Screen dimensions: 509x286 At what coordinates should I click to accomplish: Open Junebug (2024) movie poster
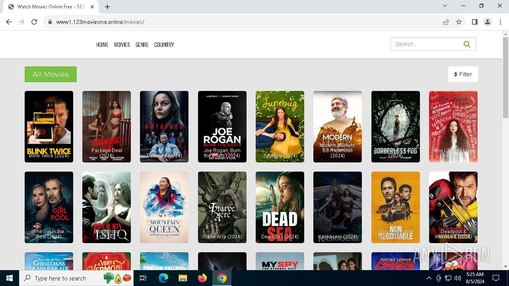(x=280, y=127)
